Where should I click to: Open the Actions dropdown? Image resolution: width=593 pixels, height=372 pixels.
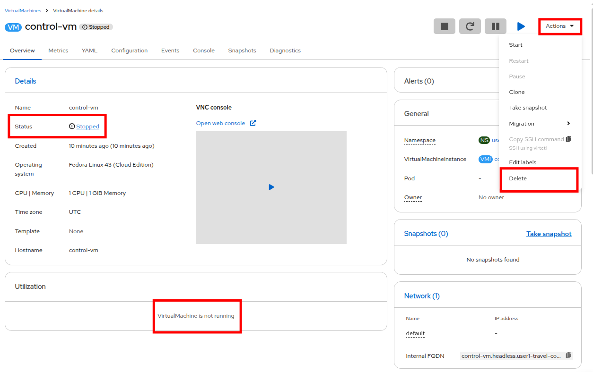(x=559, y=26)
